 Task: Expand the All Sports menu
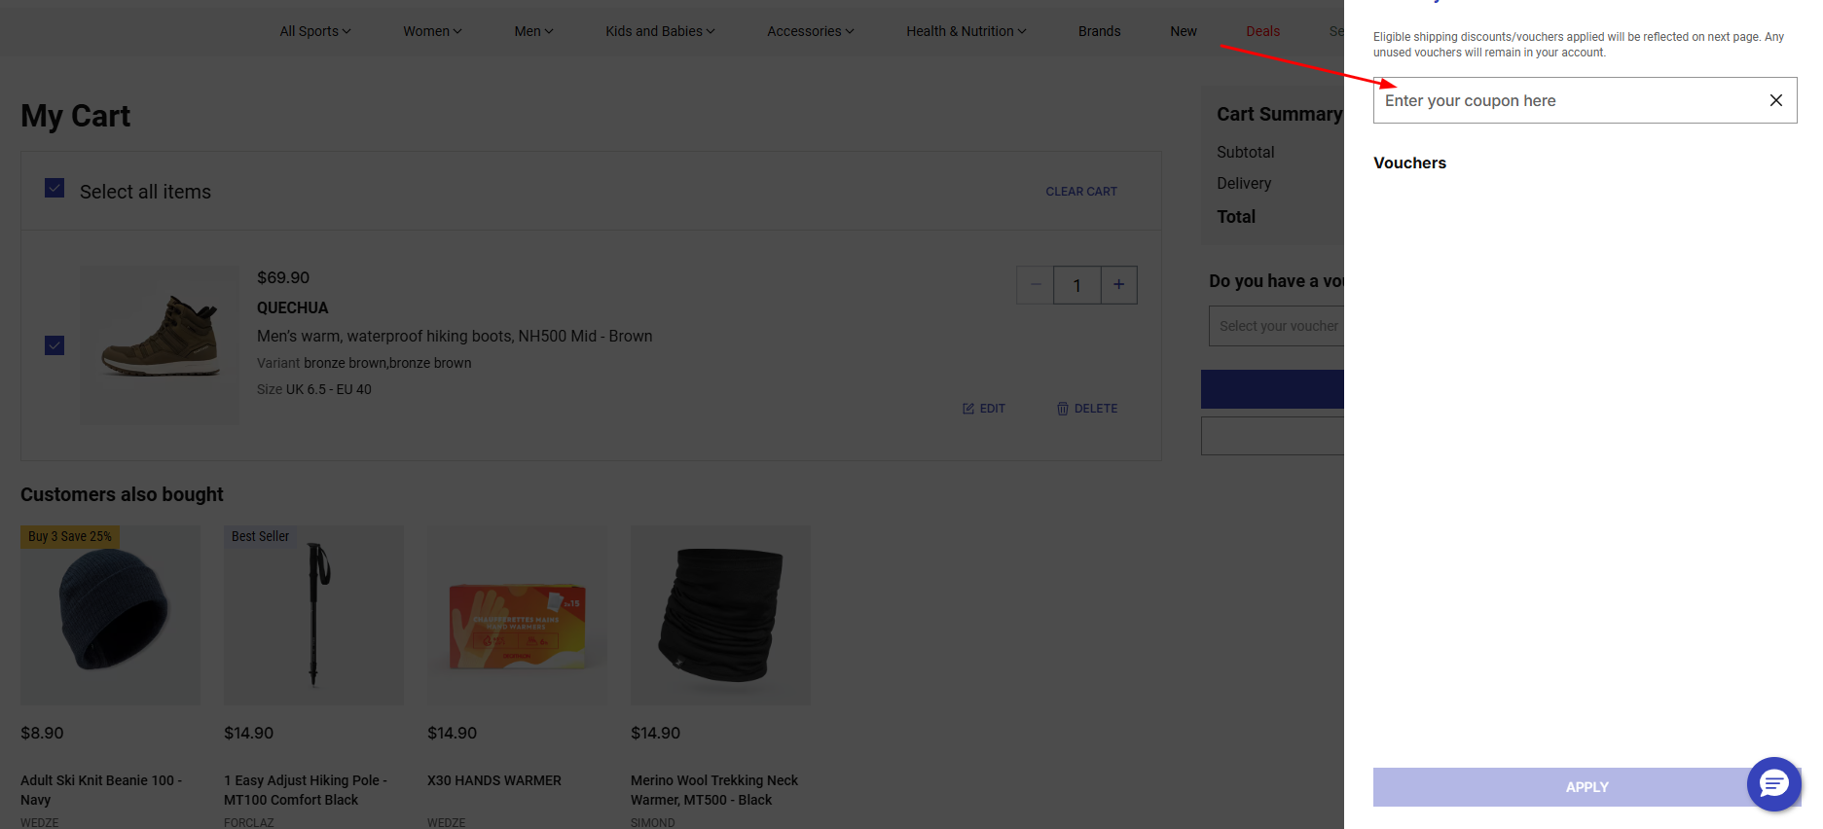[x=314, y=31]
